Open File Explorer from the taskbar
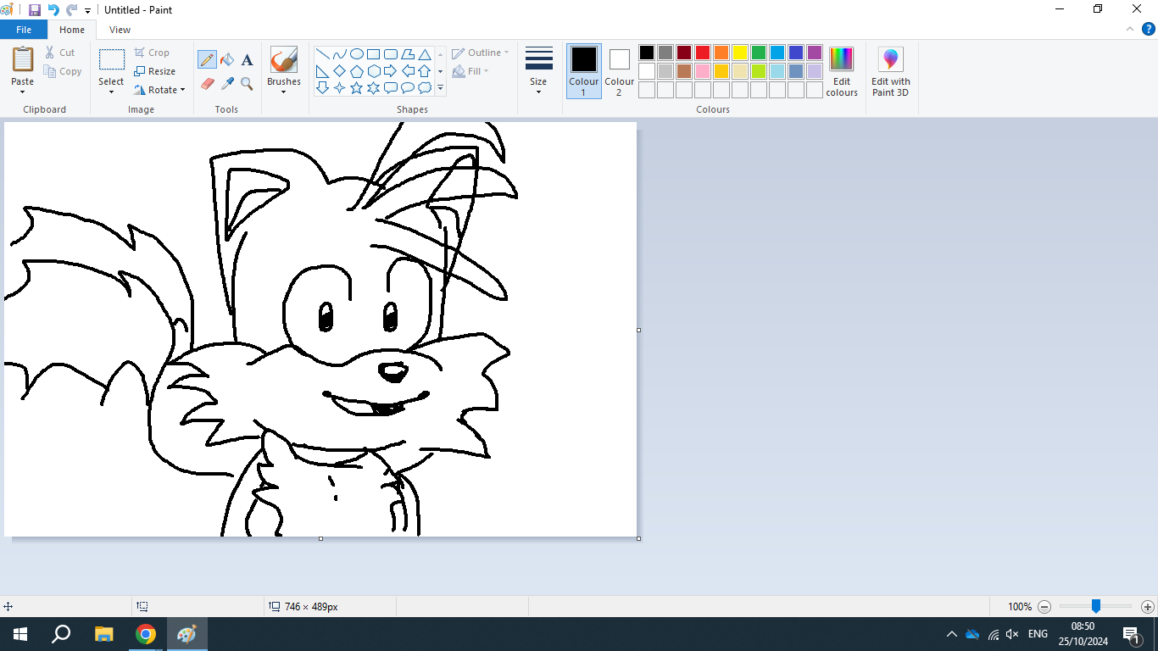1158x651 pixels. click(103, 634)
